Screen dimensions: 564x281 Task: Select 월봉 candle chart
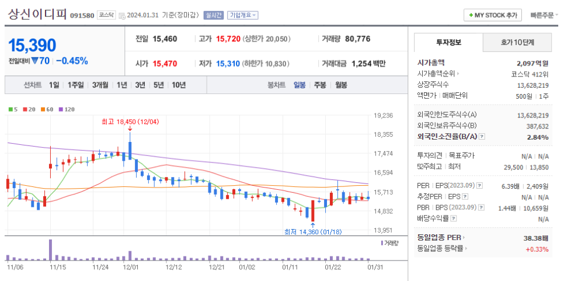pos(342,85)
